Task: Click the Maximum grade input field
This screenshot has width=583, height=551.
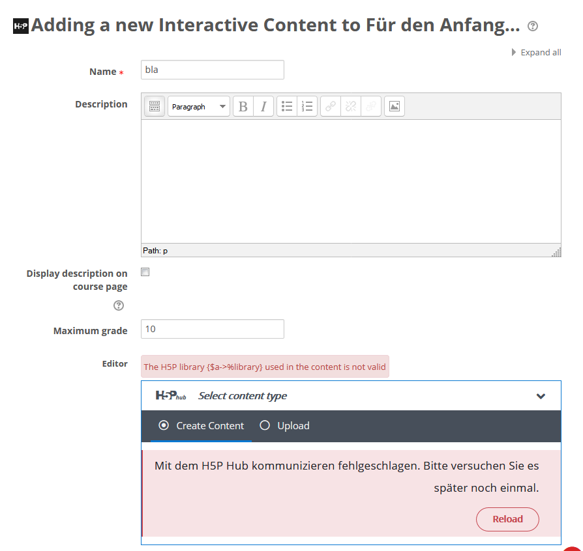Action: [213, 329]
